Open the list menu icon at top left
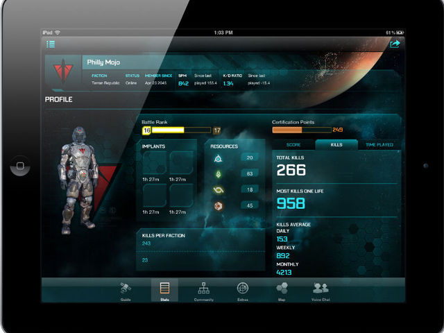Viewport: 444px width, 333px height. 51,44
